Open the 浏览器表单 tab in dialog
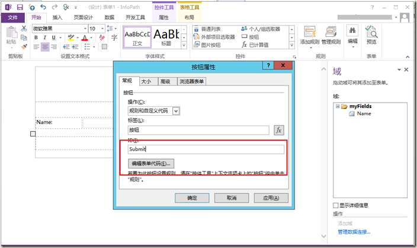The height and width of the screenshot is (248, 417). pyautogui.click(x=191, y=81)
